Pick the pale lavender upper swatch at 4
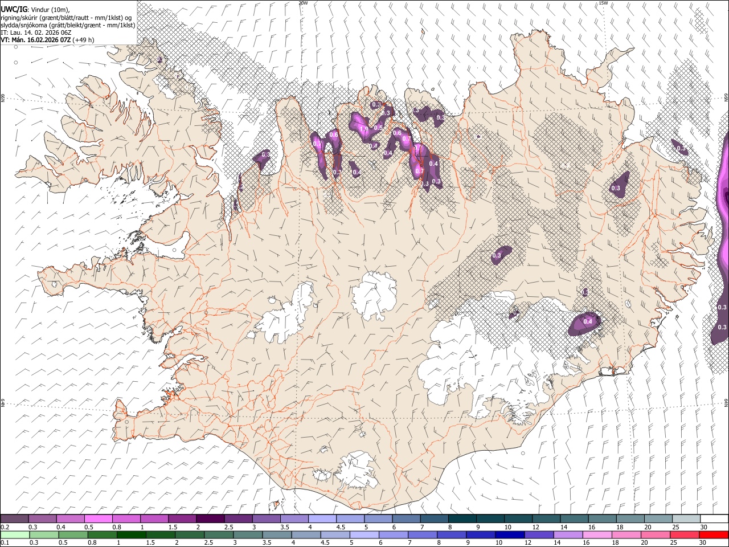Viewport: 729px width, 547px height. (x=322, y=519)
